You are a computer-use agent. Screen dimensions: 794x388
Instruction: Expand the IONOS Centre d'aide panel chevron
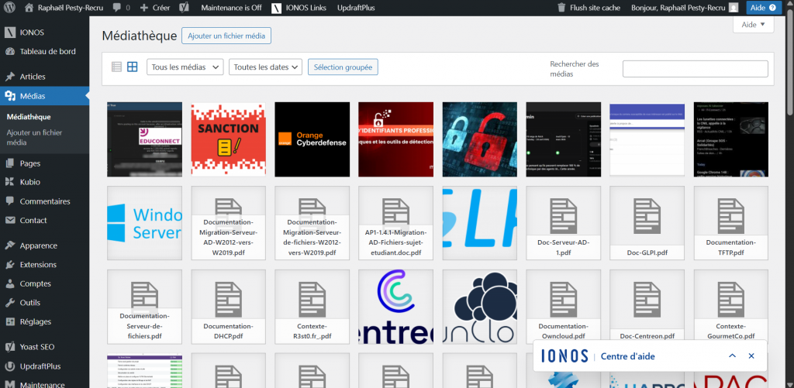[x=732, y=356]
